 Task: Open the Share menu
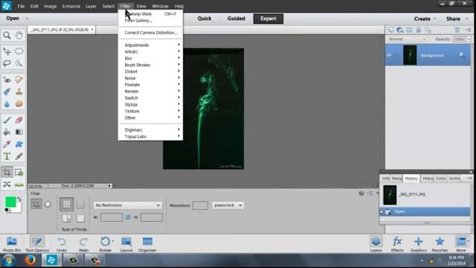(457, 19)
